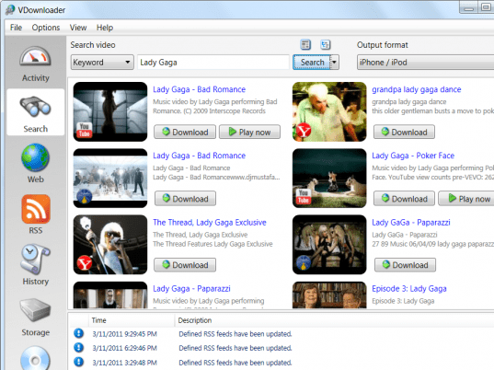Image resolution: width=494 pixels, height=370 pixels.
Task: Download second Bad Romance video by djmustafa
Action: pyautogui.click(x=185, y=199)
